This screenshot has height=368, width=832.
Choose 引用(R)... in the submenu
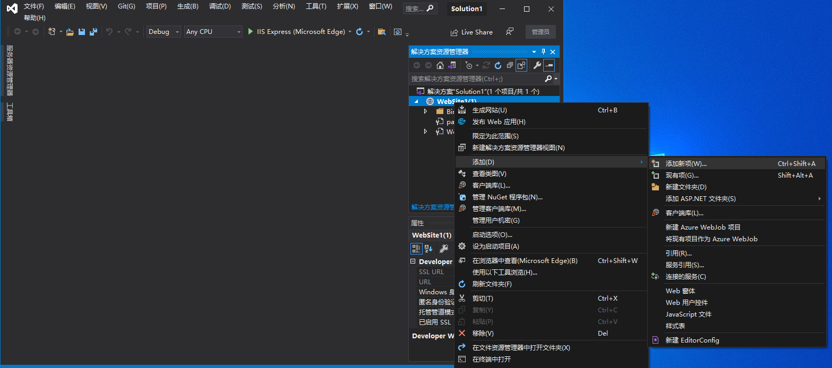(x=737, y=253)
